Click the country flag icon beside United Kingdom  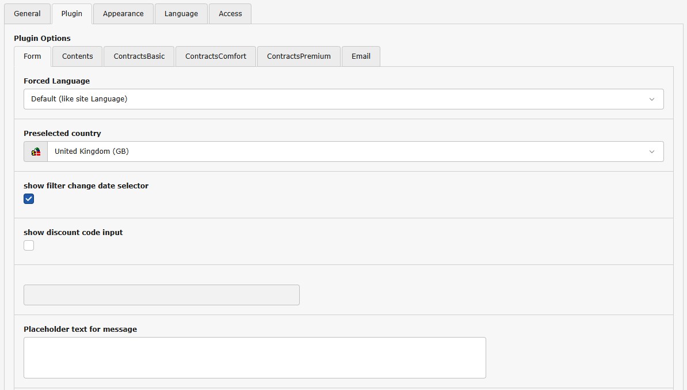[x=36, y=152]
